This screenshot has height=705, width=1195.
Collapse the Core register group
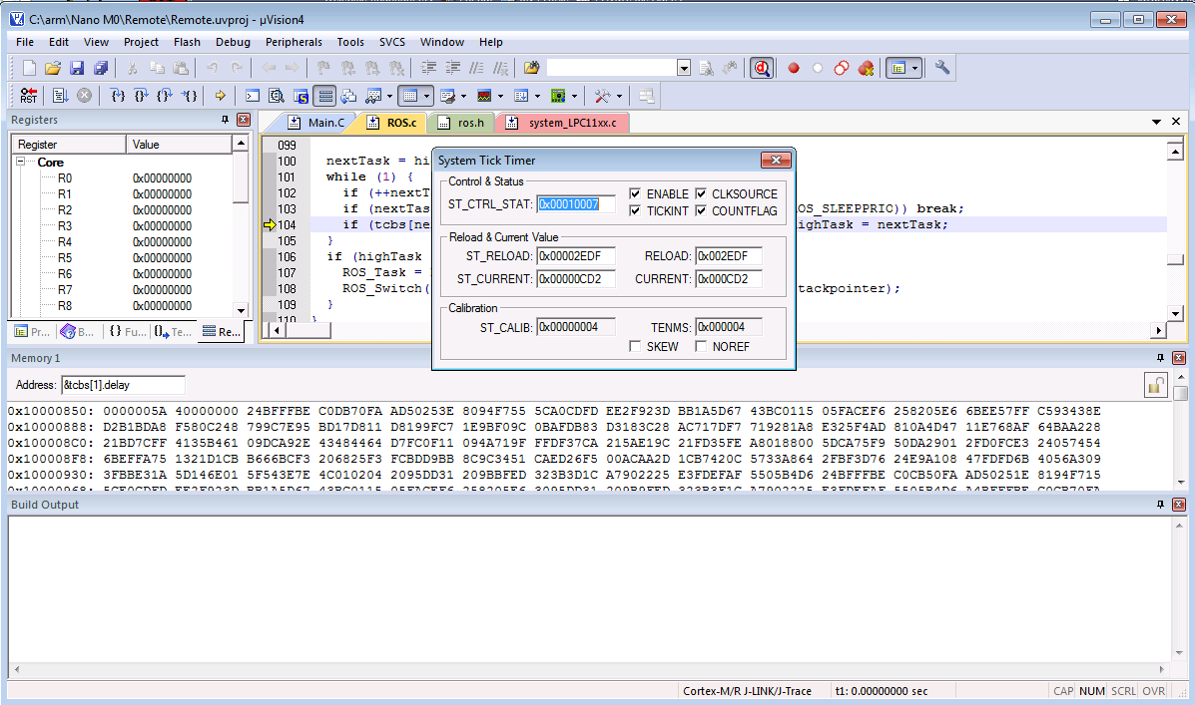[x=21, y=162]
